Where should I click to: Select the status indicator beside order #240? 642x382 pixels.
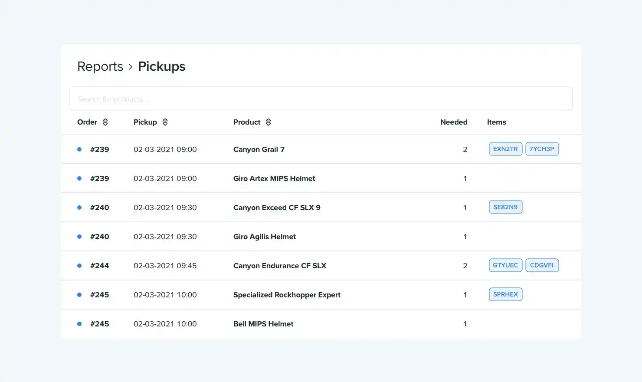[79, 207]
